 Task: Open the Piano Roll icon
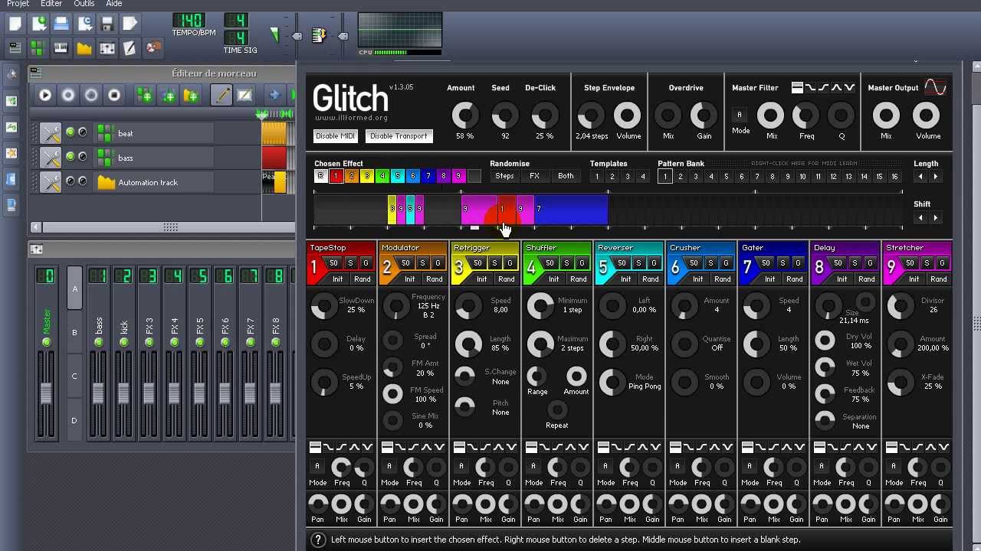(x=61, y=48)
